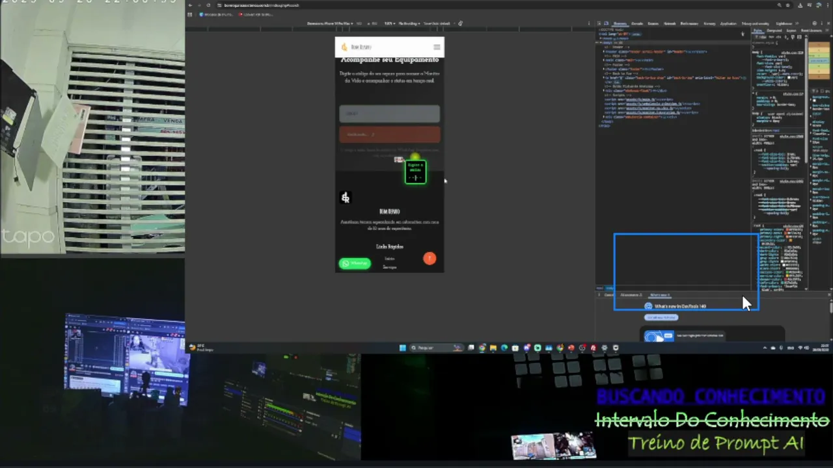Open the Network panel tab
Screen dimensions: 833x468
pos(670,23)
